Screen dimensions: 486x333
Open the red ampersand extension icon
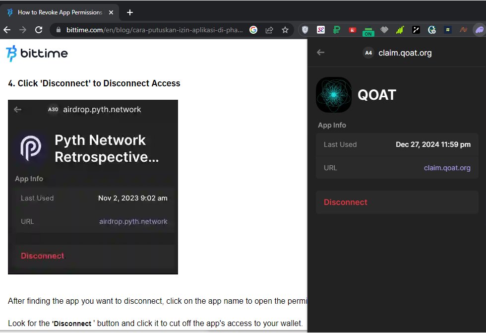[x=353, y=30]
